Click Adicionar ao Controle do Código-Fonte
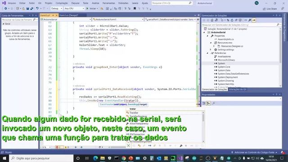The width and height of the screenshot is (288, 162). click(254, 153)
